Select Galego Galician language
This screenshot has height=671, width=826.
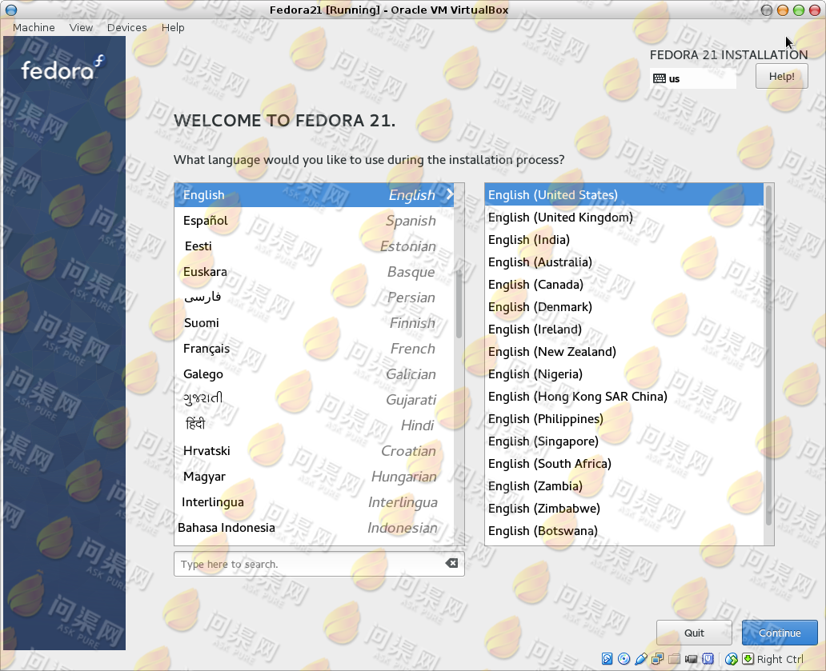(x=314, y=374)
